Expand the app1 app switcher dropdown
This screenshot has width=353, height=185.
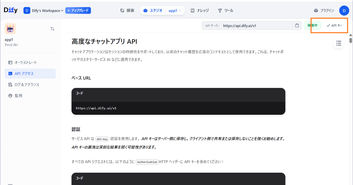tap(175, 11)
